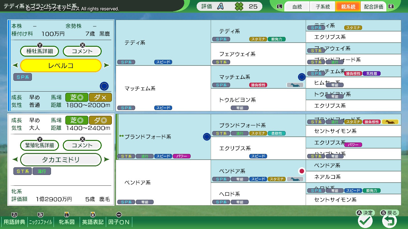Click the gold horse icon in the top ブランドフォード系 row
Image resolution: width=408 pixels, height=229 pixels.
(390, 122)
